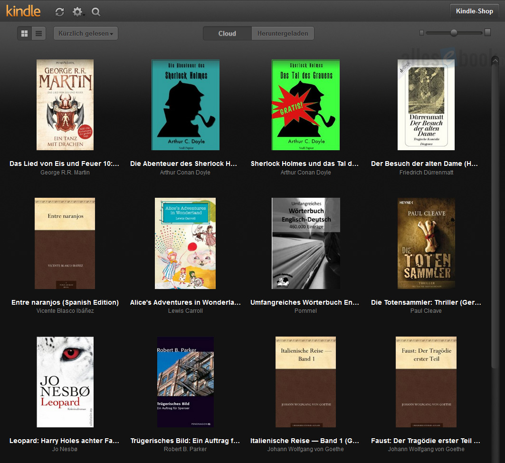This screenshot has width=505, height=463.
Task: Open the Italienische Reise Band 1 cover
Action: [305, 382]
